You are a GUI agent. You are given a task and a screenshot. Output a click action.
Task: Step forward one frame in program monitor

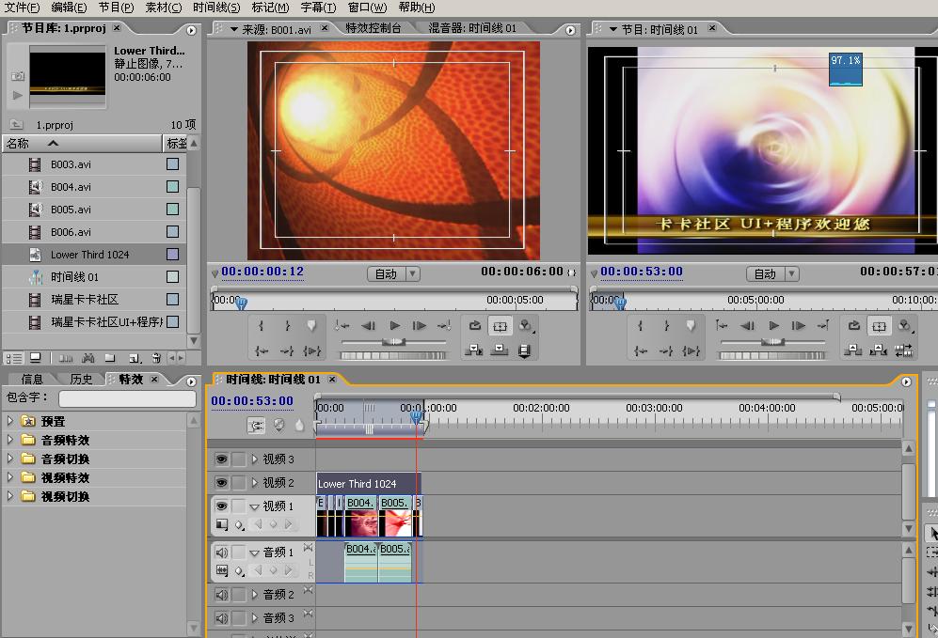[799, 326]
